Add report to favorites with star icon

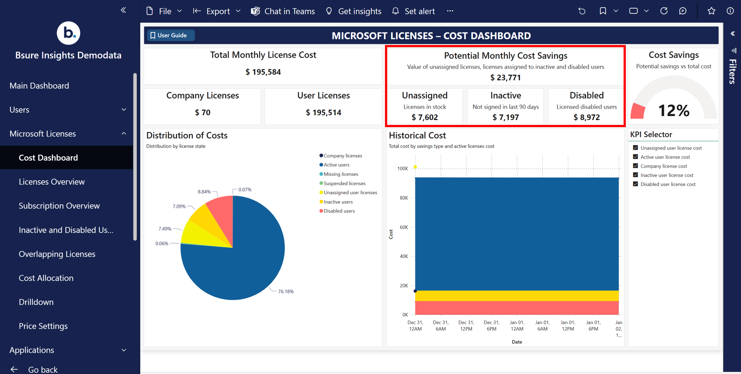pyautogui.click(x=711, y=11)
